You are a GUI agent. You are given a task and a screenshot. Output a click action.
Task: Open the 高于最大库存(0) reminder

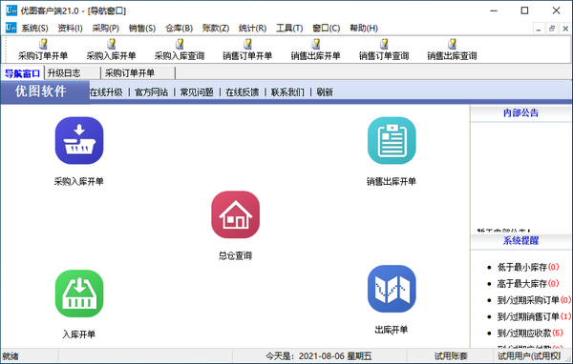(x=528, y=283)
